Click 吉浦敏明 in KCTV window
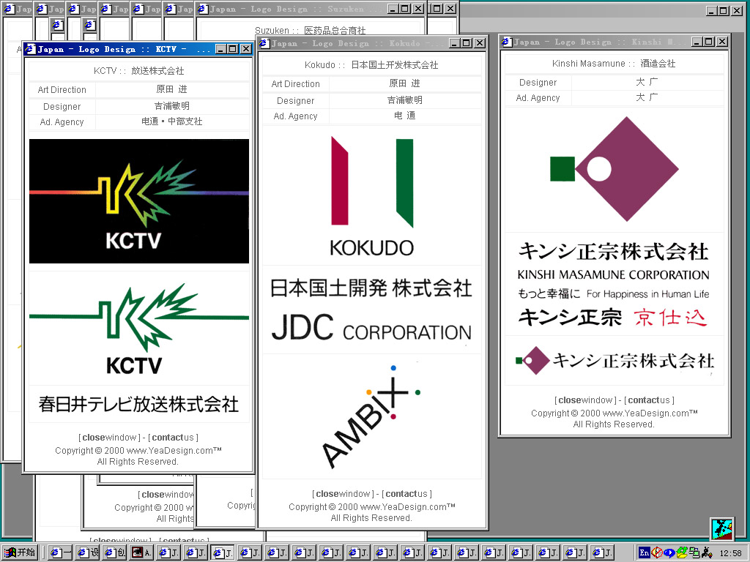 click(171, 106)
